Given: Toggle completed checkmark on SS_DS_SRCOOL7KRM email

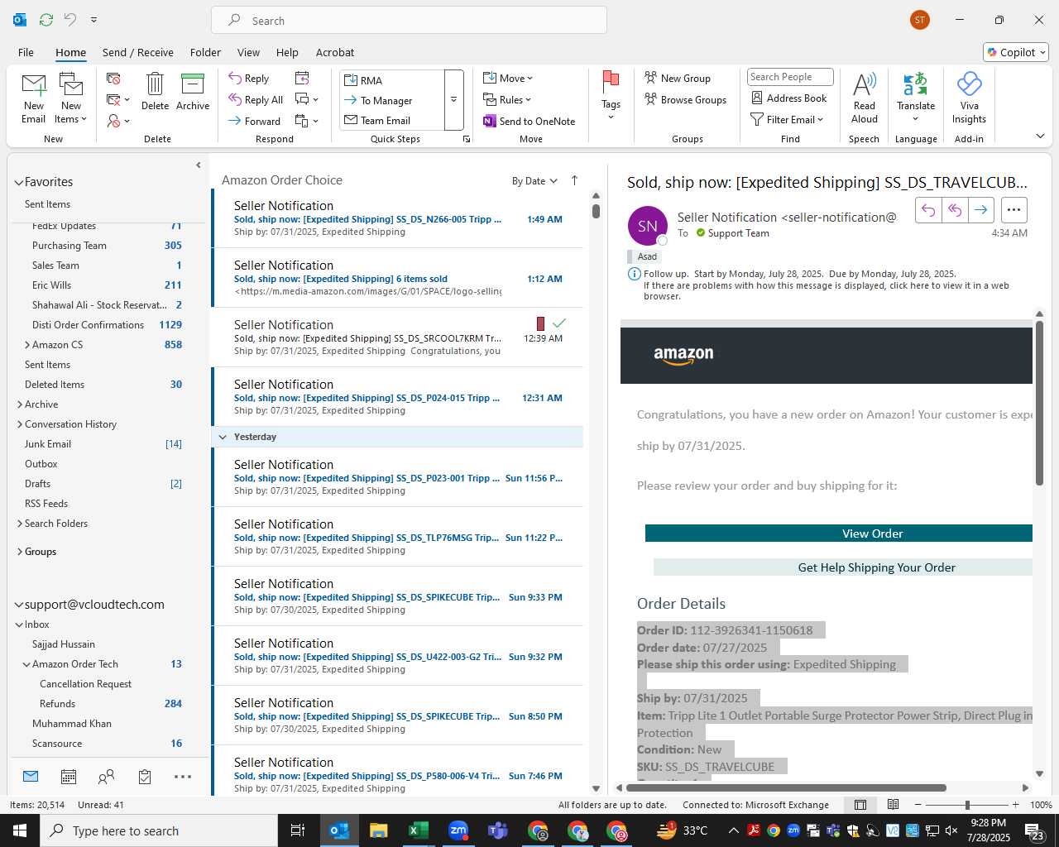Looking at the screenshot, I should click(559, 323).
